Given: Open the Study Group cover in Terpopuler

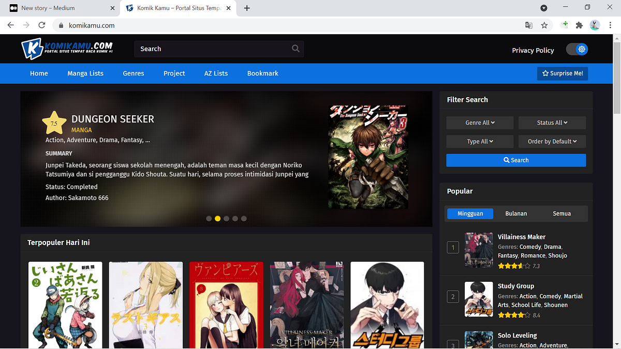Looking at the screenshot, I should coord(387,305).
